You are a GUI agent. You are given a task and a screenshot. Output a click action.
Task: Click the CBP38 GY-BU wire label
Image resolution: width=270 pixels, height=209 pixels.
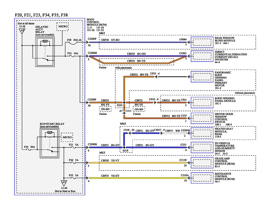(x=110, y=40)
